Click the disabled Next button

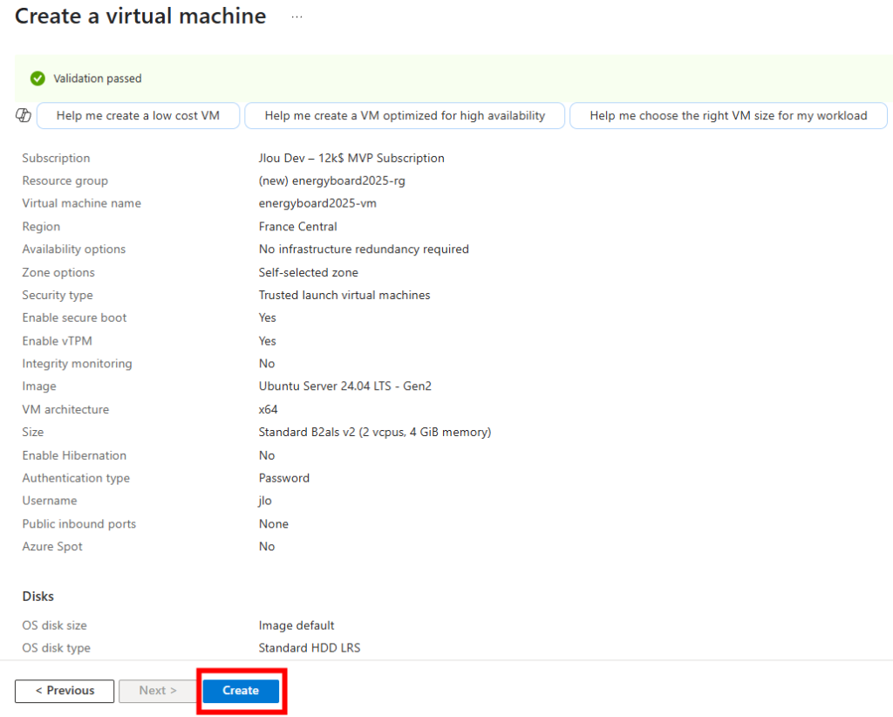158,690
